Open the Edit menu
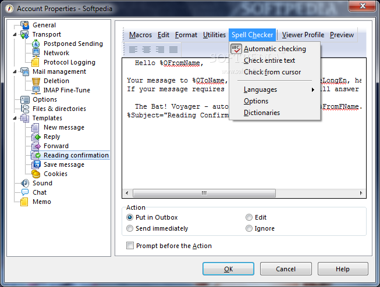Viewport: 380px width, 287px height. (164, 35)
